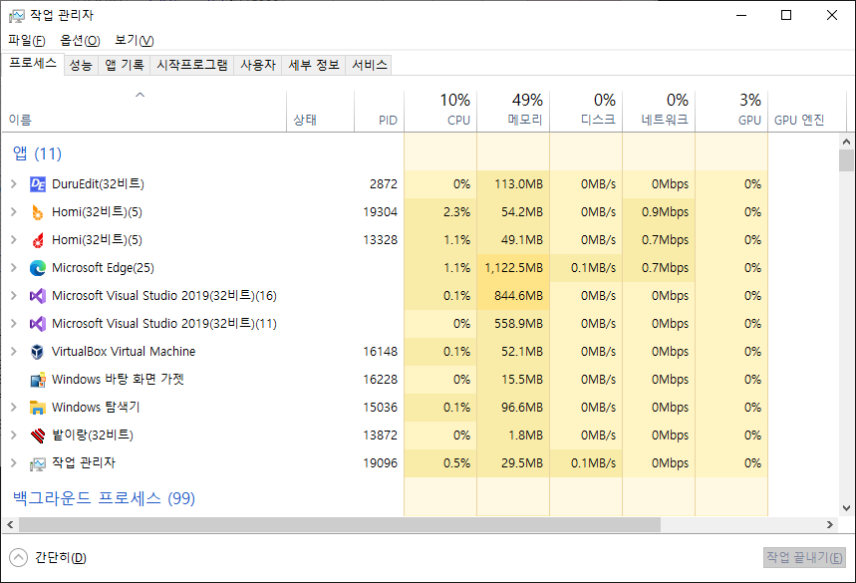
Task: Click the 작업 관리자 process row icon
Action: (38, 463)
